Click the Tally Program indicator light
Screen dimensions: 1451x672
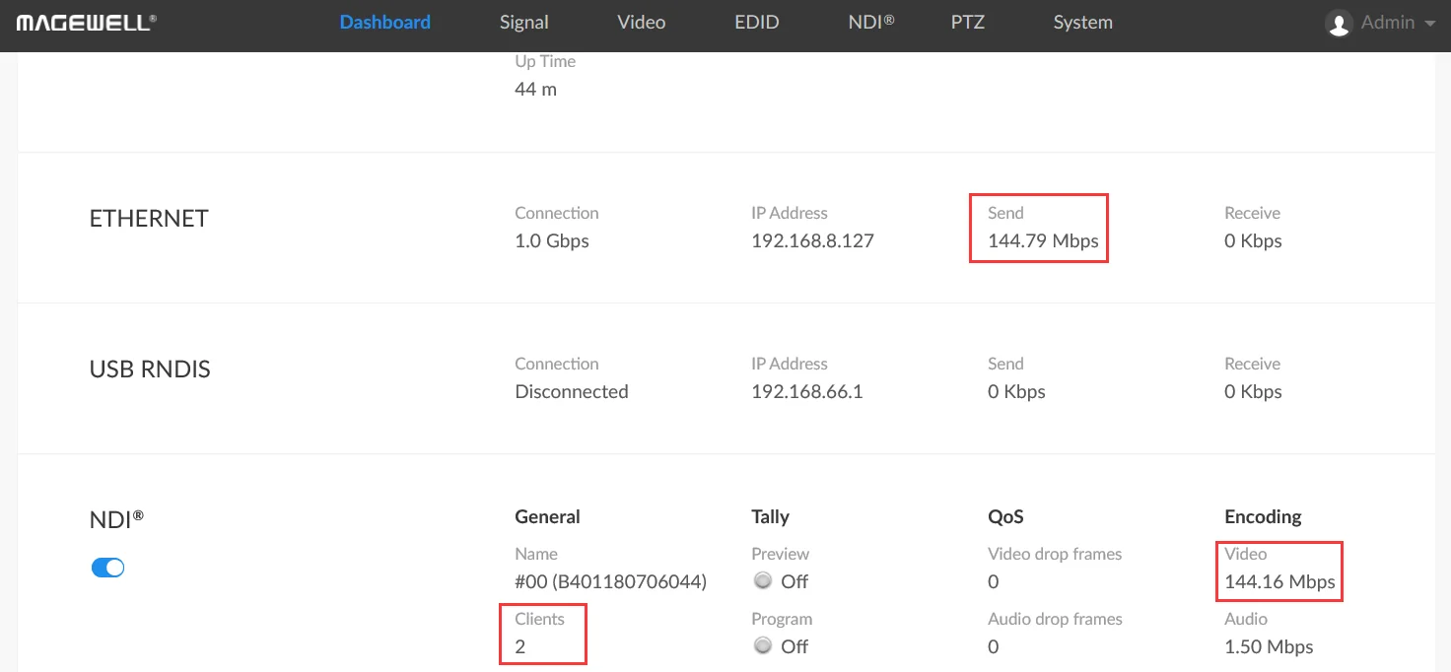click(762, 646)
